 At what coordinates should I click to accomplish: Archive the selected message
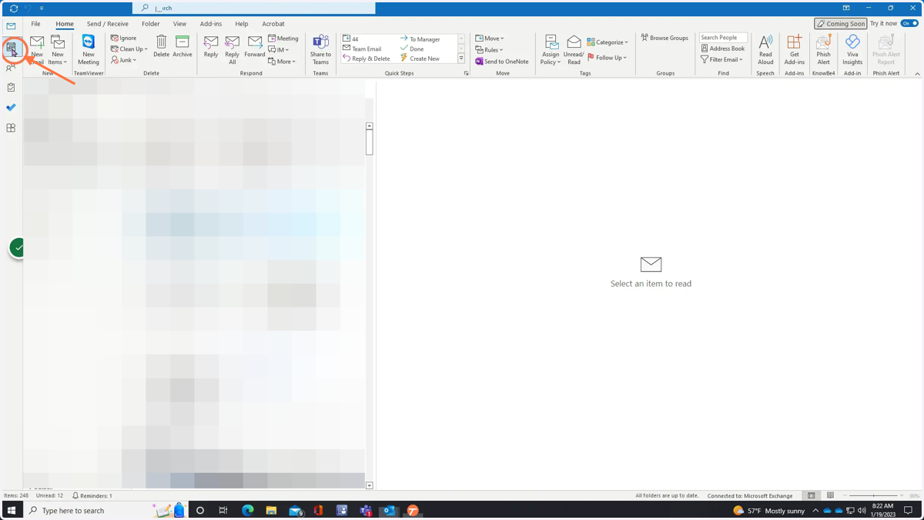[182, 47]
